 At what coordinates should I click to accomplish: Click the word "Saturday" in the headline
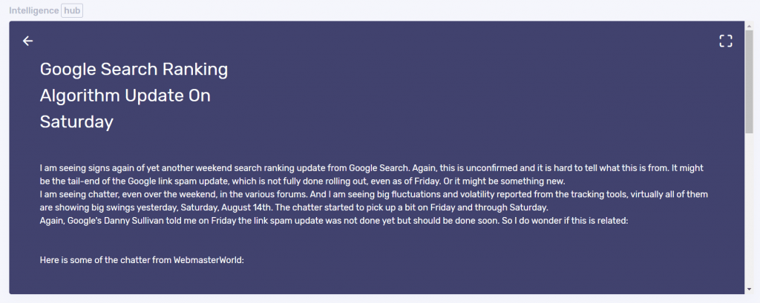76,121
